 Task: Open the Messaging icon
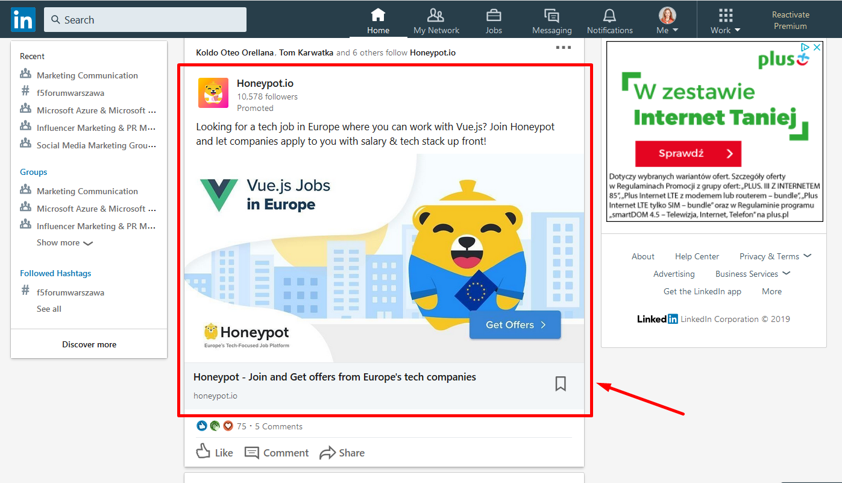[551, 16]
